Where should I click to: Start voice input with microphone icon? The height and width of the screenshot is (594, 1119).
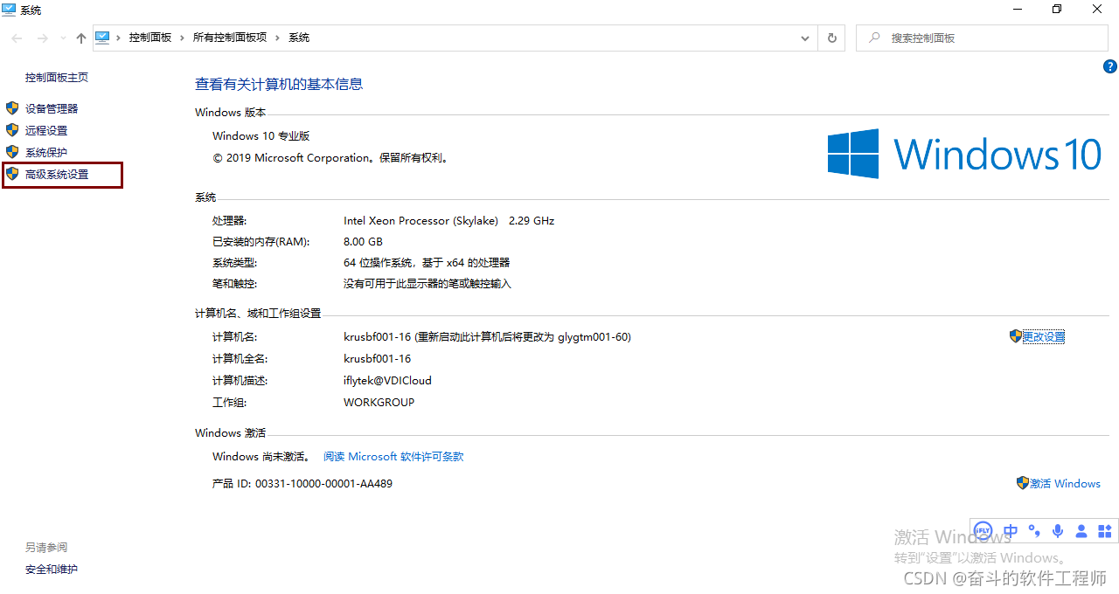click(x=1058, y=530)
